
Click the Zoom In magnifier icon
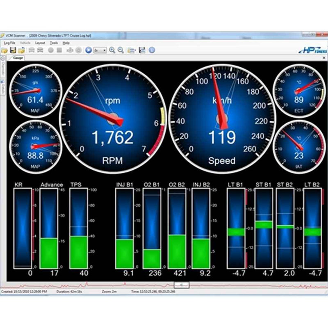[x=112, y=50]
